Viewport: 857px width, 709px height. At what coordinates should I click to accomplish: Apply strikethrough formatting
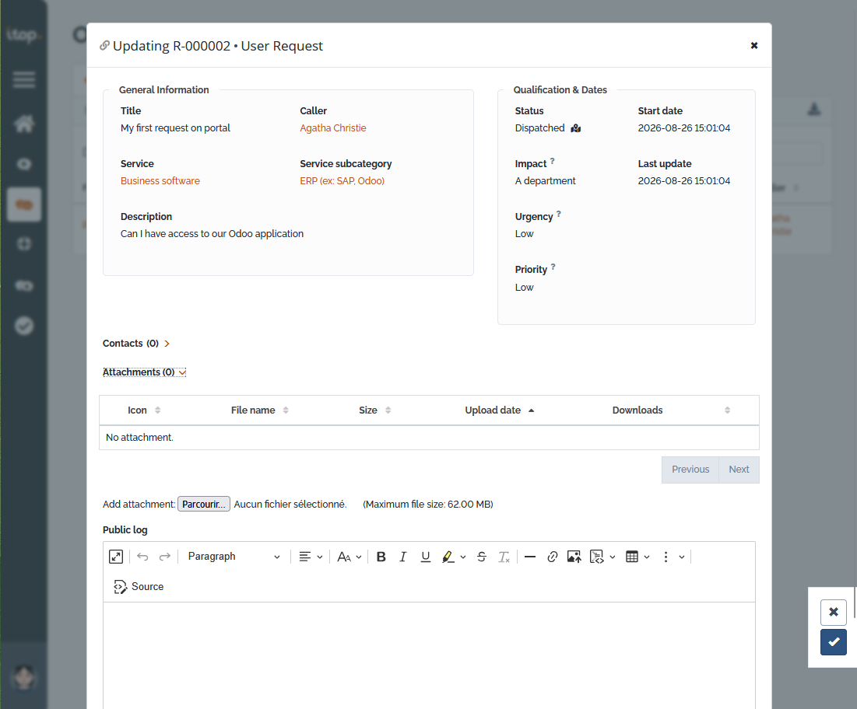[x=482, y=557]
